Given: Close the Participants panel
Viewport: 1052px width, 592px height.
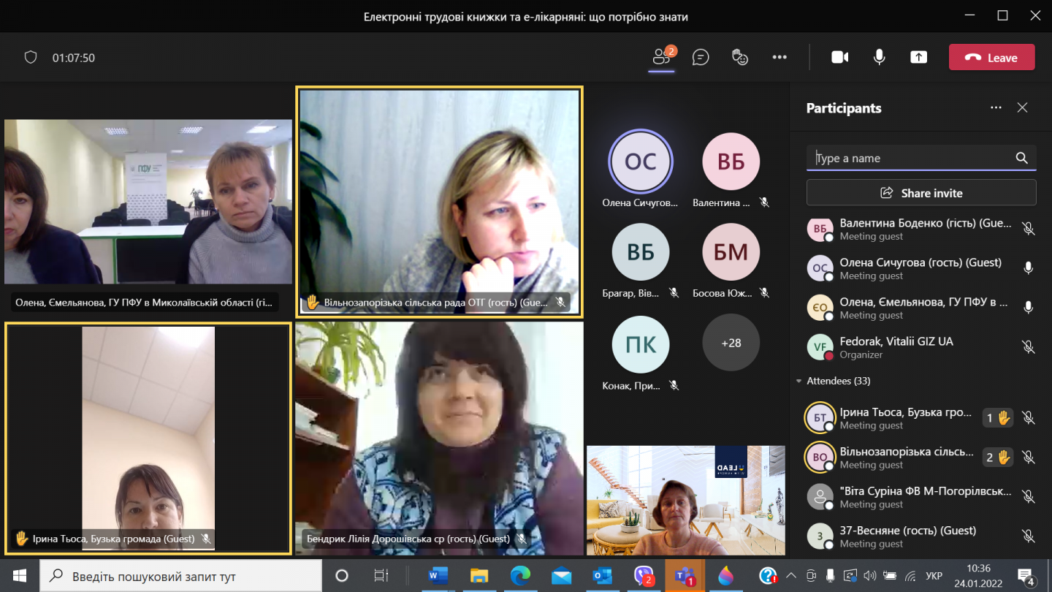Looking at the screenshot, I should tap(1022, 107).
